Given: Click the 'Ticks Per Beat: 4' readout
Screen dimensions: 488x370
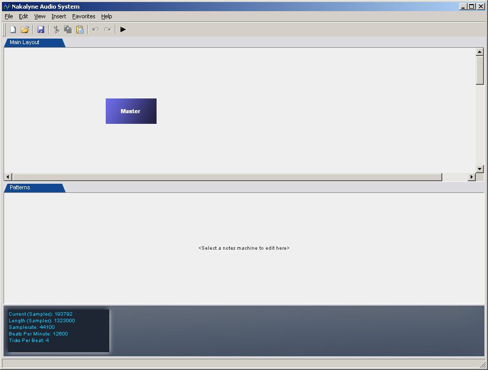Looking at the screenshot, I should 28,340.
